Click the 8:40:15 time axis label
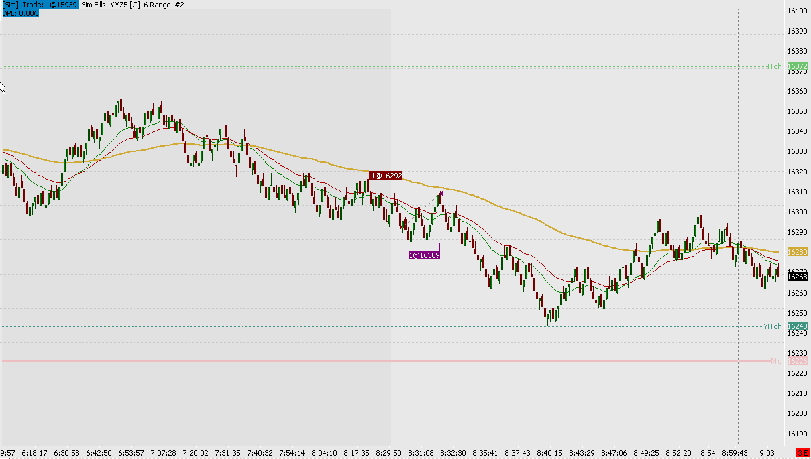This screenshot has height=459, width=811. pyautogui.click(x=550, y=453)
